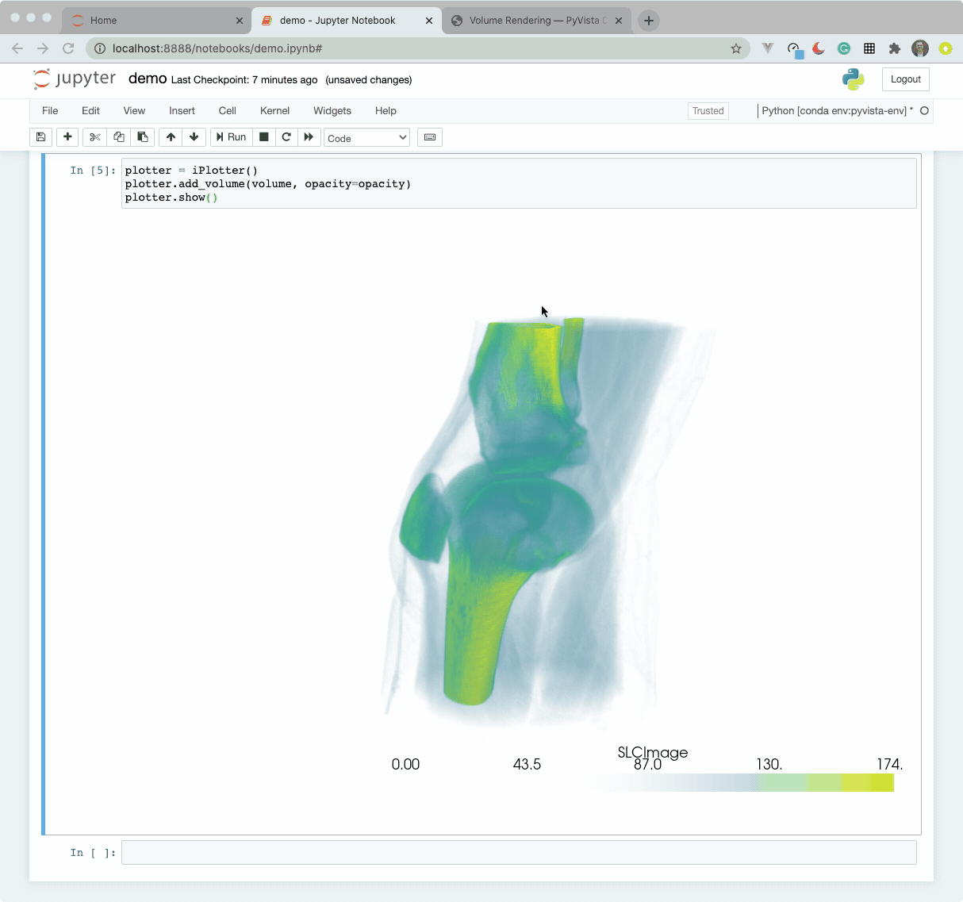The image size is (963, 902).
Task: Open the Insert menu
Action: coord(182,111)
